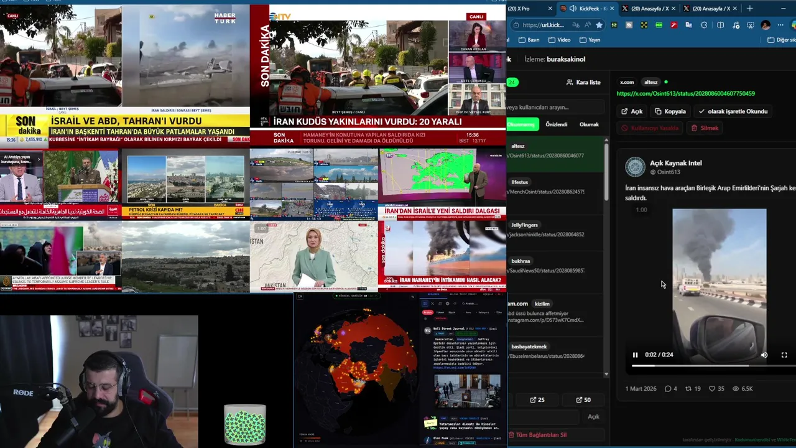The width and height of the screenshot is (796, 448).
Task: Switch to the Önizlendi tab
Action: click(556, 124)
